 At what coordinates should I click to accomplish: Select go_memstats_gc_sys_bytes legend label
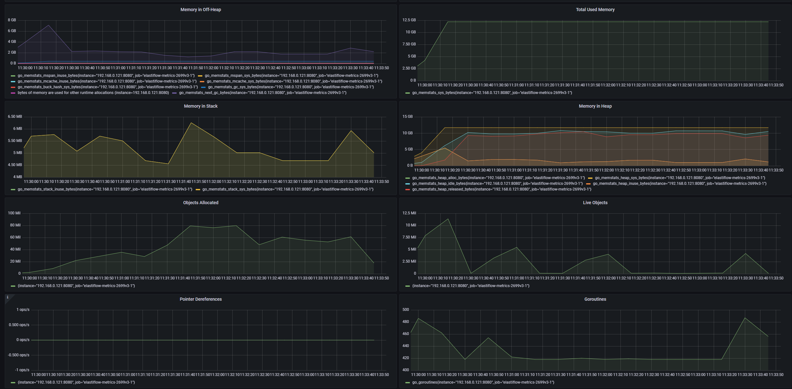click(291, 87)
